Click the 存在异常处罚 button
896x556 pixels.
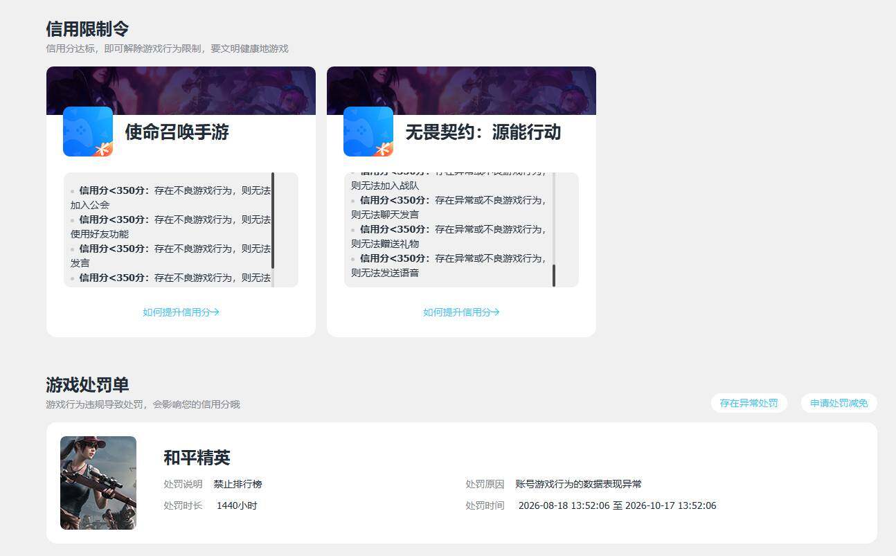click(749, 403)
